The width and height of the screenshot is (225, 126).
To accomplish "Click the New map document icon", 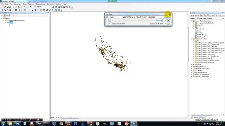I will point(2,7).
